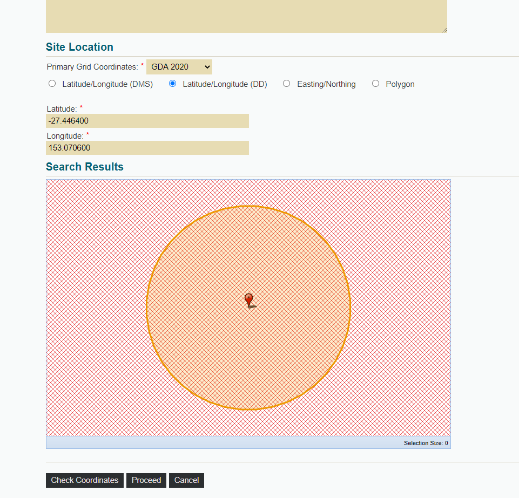The image size is (519, 498).
Task: Select the Latitude/Longitude (DMS) radio button
Action: [52, 84]
